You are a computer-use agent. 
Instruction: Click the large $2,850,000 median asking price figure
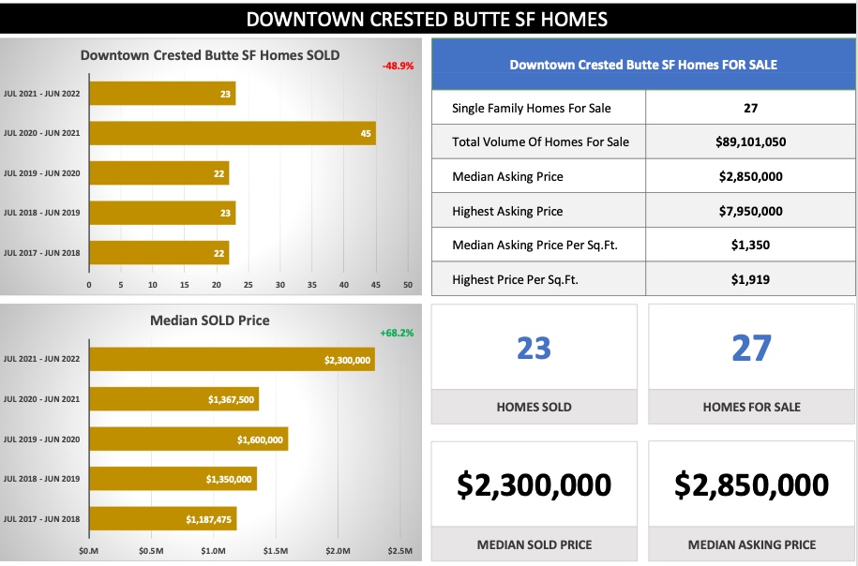751,485
